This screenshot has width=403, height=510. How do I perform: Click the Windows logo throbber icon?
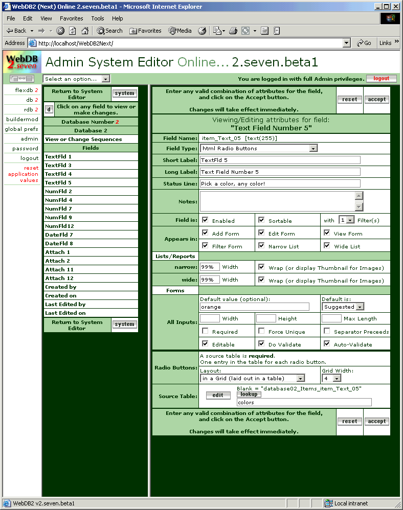pyautogui.click(x=390, y=18)
